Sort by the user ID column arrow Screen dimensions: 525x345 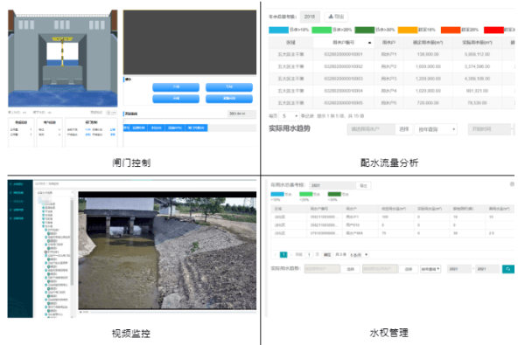click(369, 43)
